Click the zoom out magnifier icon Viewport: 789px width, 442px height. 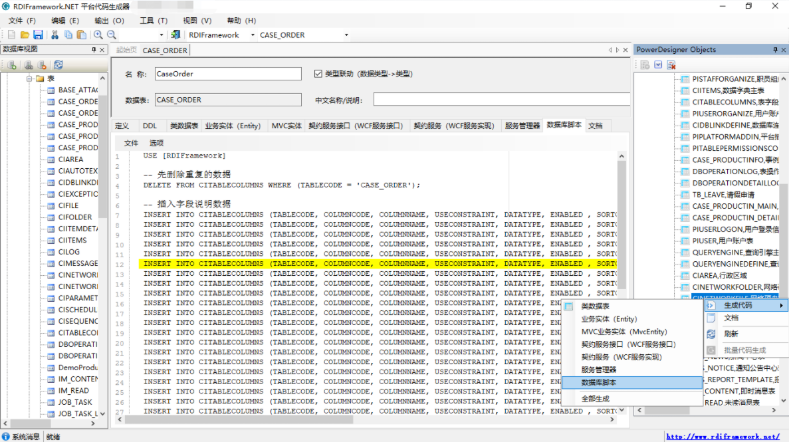pos(112,35)
